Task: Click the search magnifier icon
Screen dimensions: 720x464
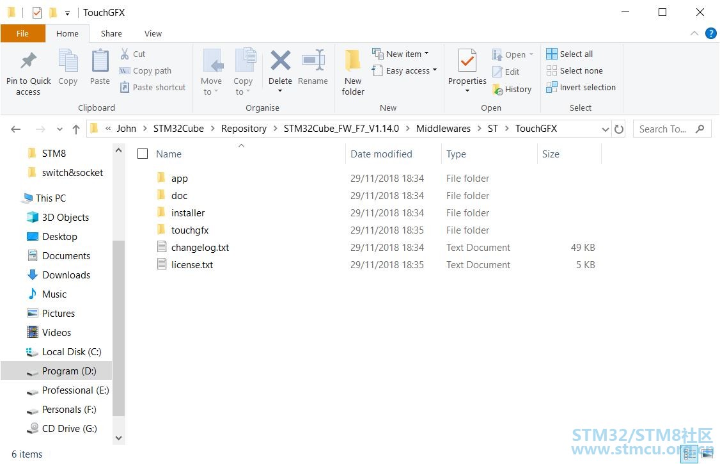Action: point(700,129)
